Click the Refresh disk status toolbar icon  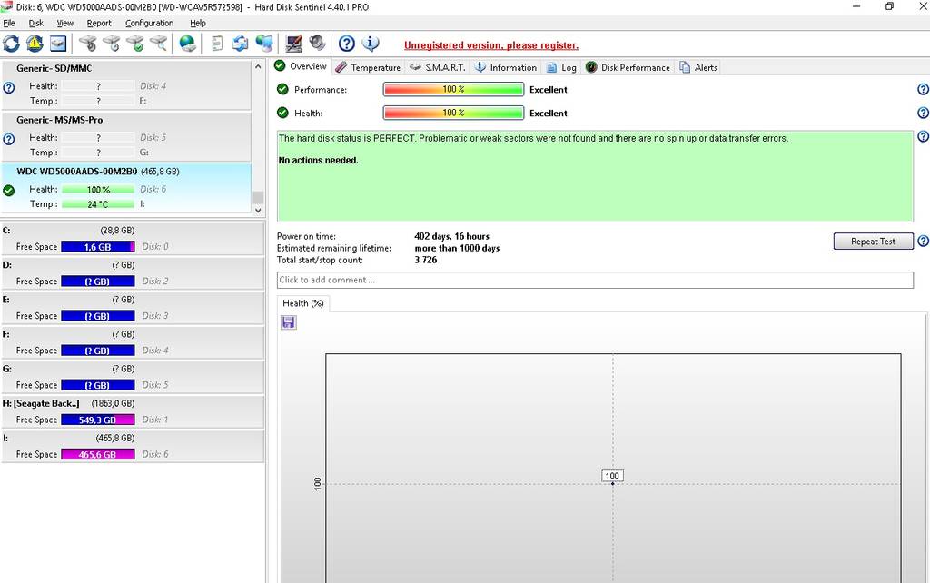pyautogui.click(x=11, y=43)
